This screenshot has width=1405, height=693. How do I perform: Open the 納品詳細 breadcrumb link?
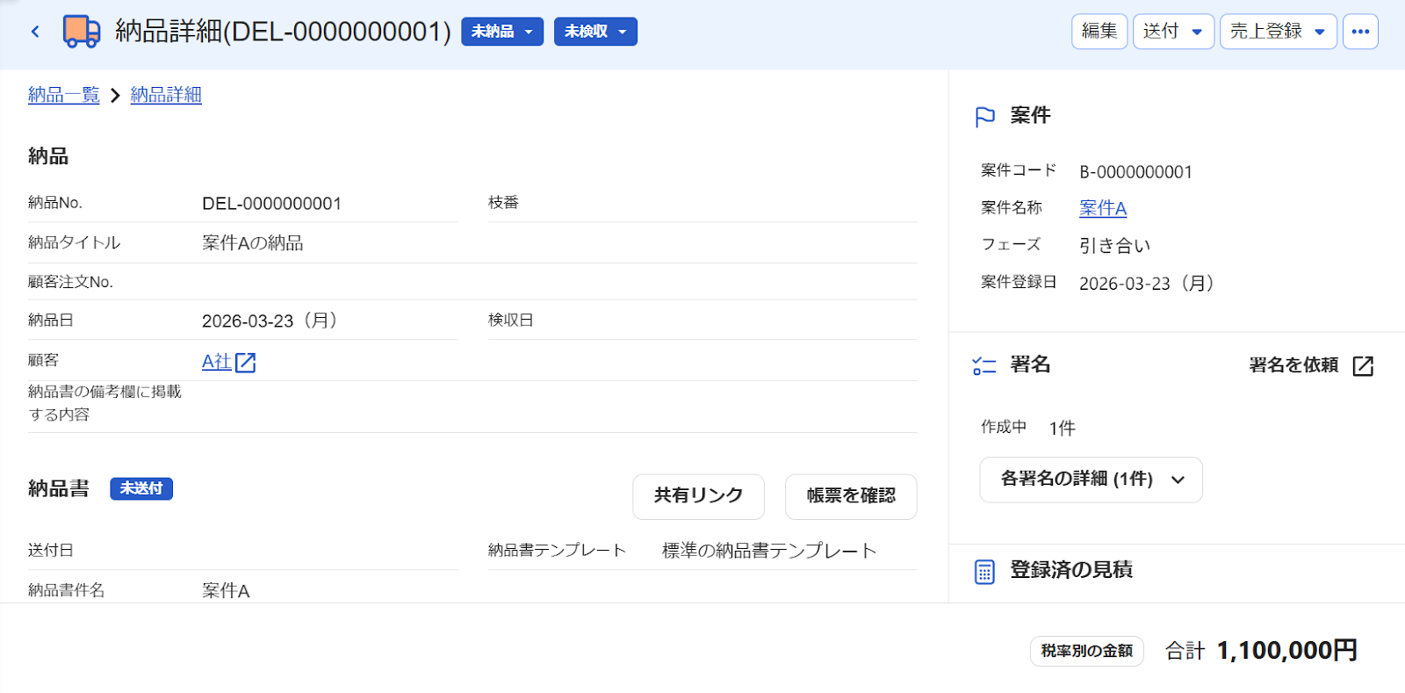[166, 95]
